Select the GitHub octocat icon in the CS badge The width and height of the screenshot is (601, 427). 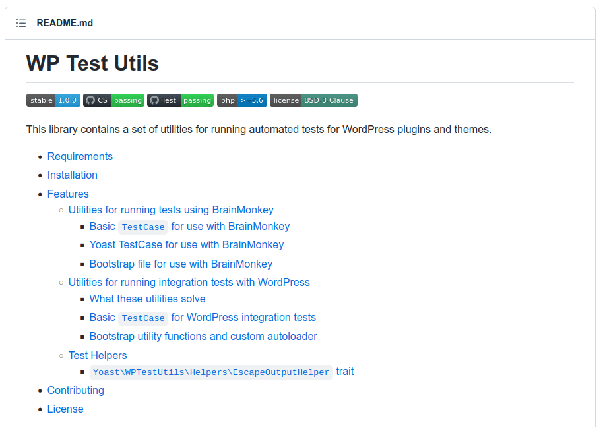89,100
